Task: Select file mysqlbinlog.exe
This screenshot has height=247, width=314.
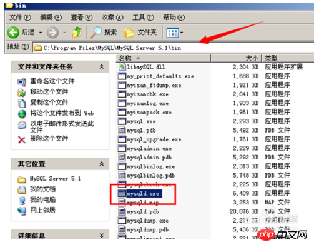Action: pos(151,166)
